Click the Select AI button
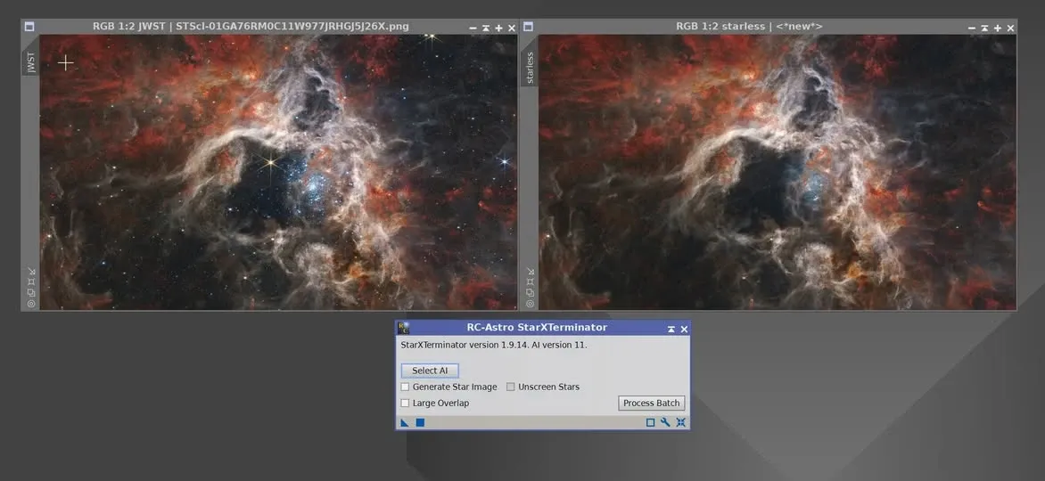Viewport: 1045px width, 481px height. point(430,371)
